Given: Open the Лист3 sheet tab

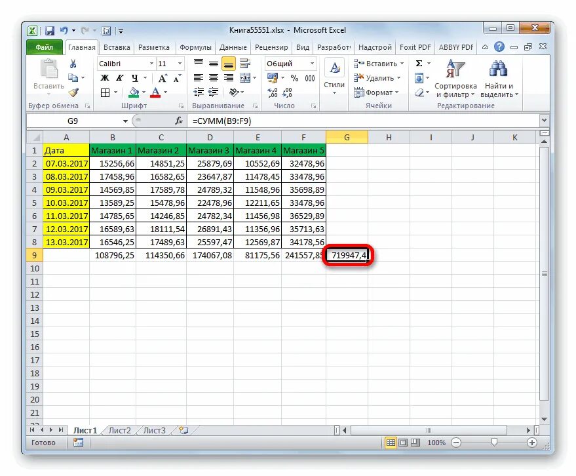Looking at the screenshot, I should (x=154, y=430).
